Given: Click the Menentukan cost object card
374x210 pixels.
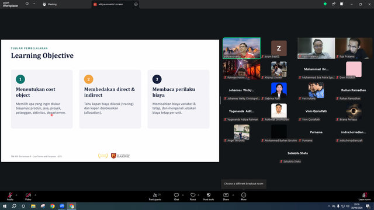Looking at the screenshot, I should point(41,99).
